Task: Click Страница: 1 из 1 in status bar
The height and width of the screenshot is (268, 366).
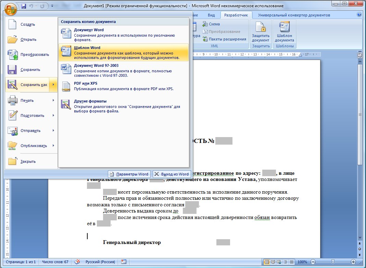Action: (x=21, y=262)
